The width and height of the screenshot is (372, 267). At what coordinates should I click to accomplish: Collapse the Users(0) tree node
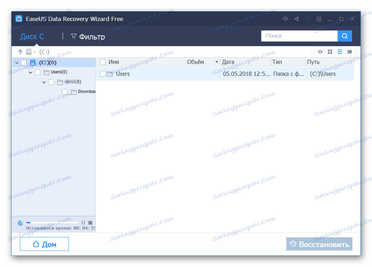pyautogui.click(x=30, y=72)
